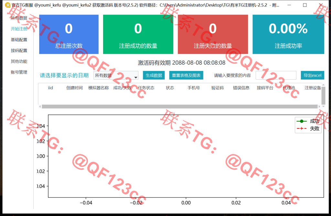The image size is (331, 216).
Task: Click 重置表格及图表 button
Action: click(186, 75)
